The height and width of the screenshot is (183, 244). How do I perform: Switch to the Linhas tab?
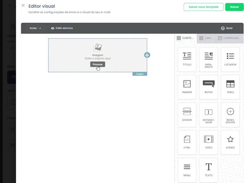point(206,38)
